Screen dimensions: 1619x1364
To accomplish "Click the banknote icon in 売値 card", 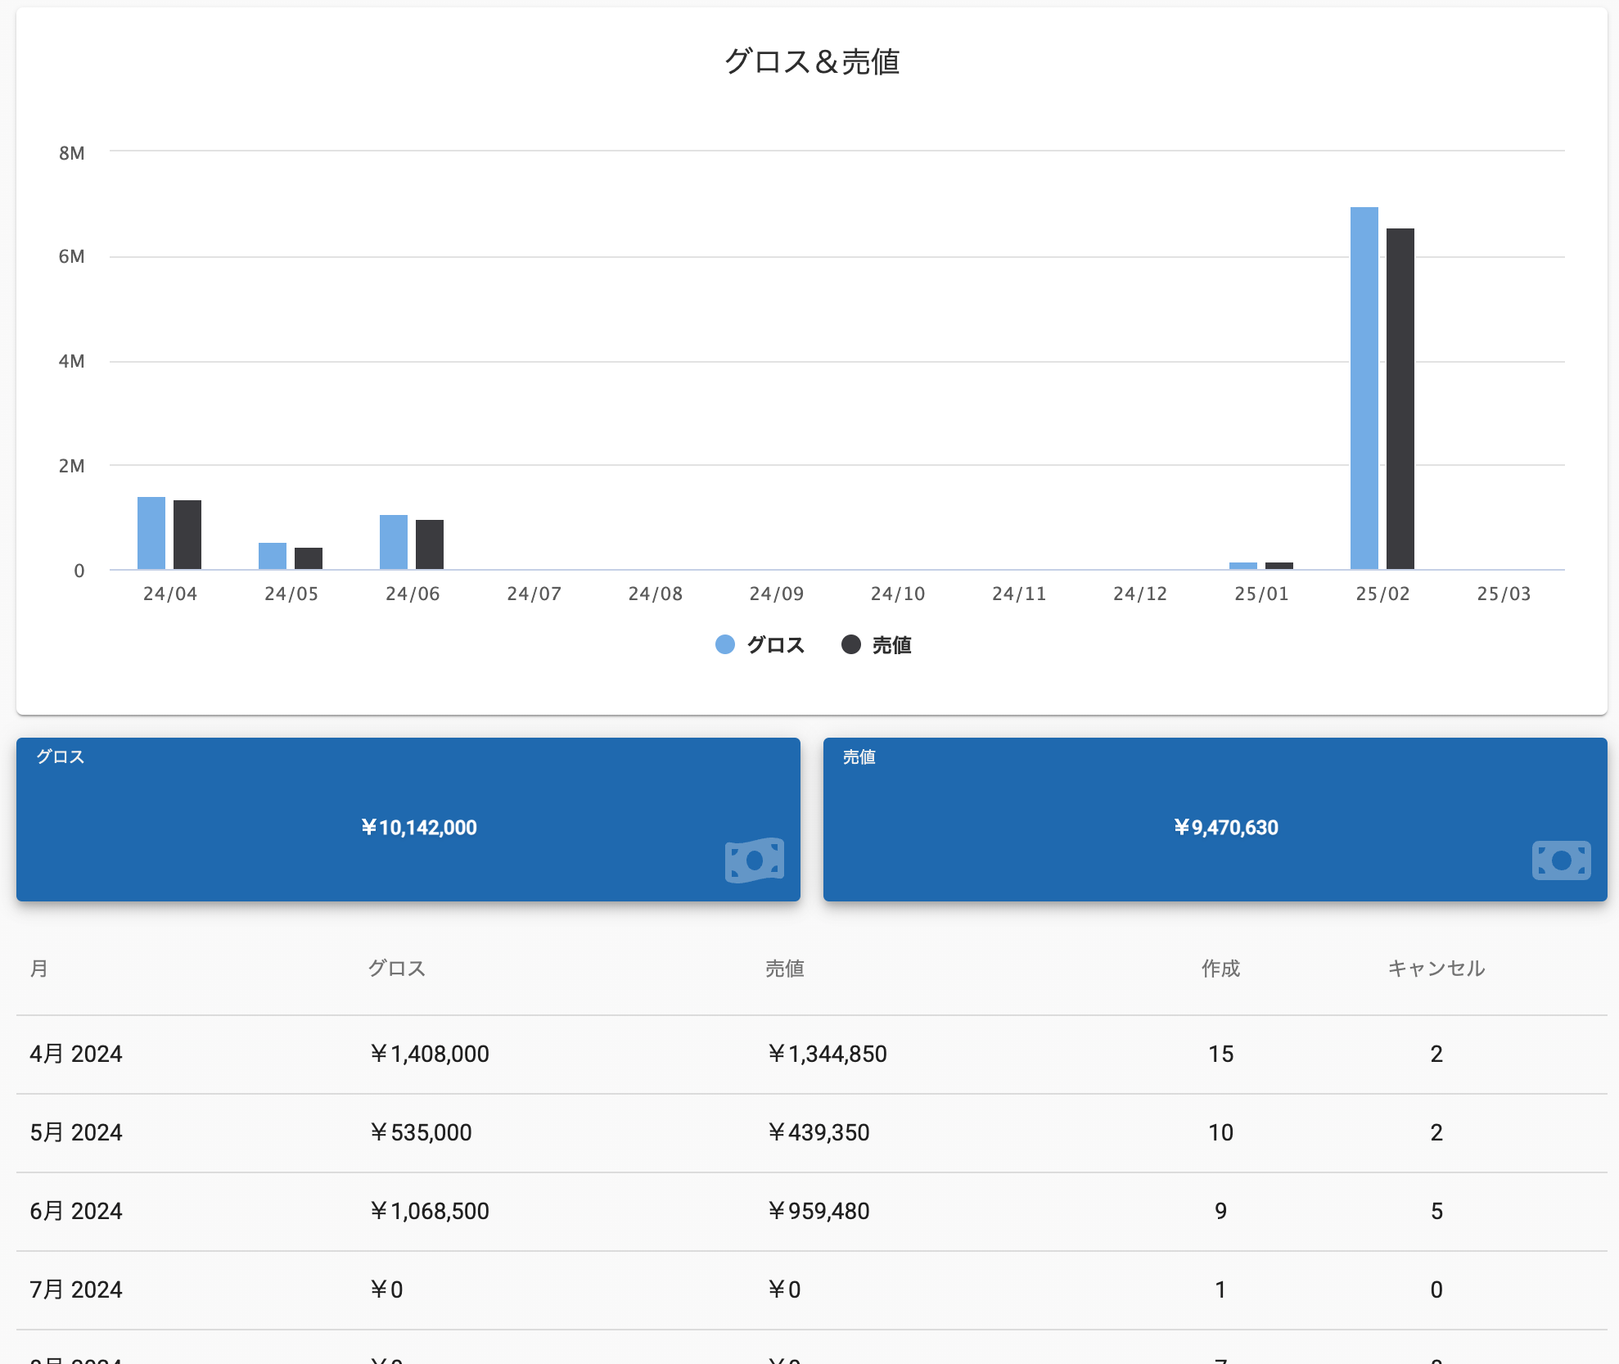I will pos(1561,860).
